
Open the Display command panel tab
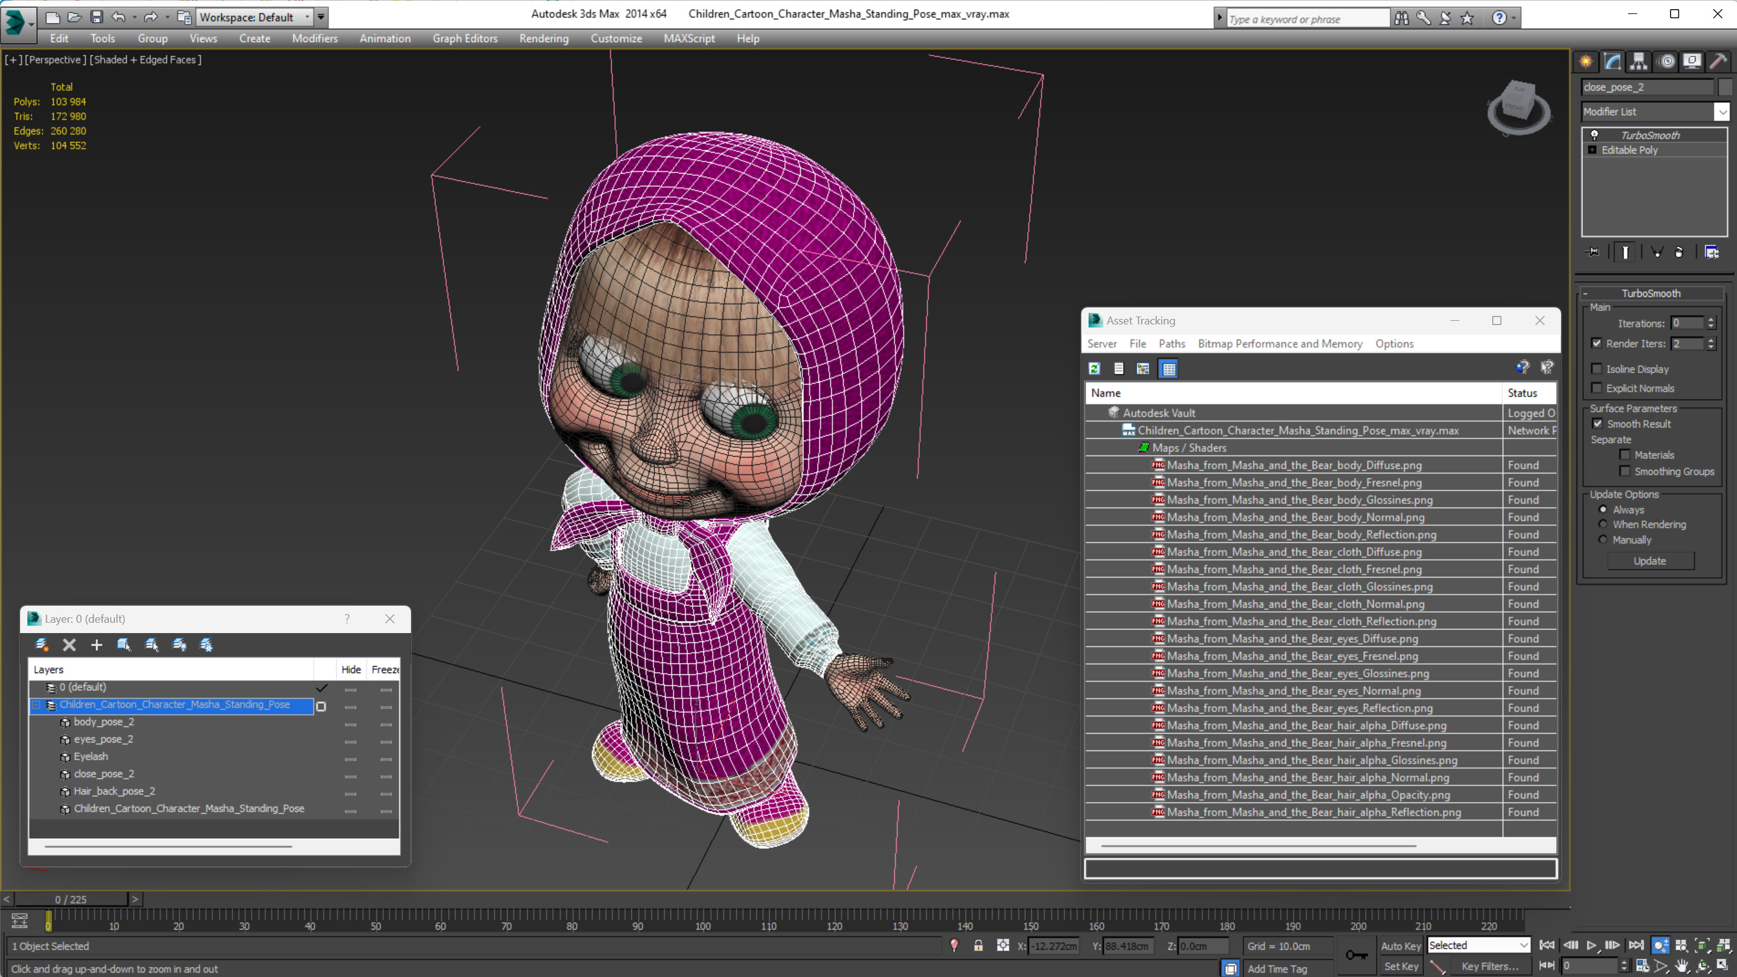pyautogui.click(x=1692, y=61)
